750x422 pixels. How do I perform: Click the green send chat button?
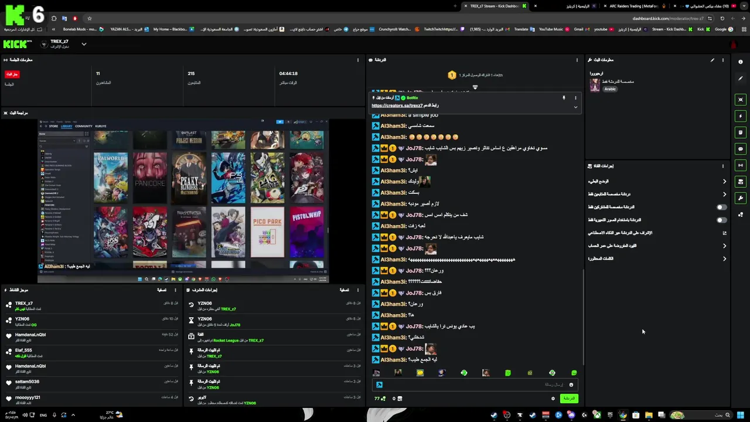click(x=568, y=399)
